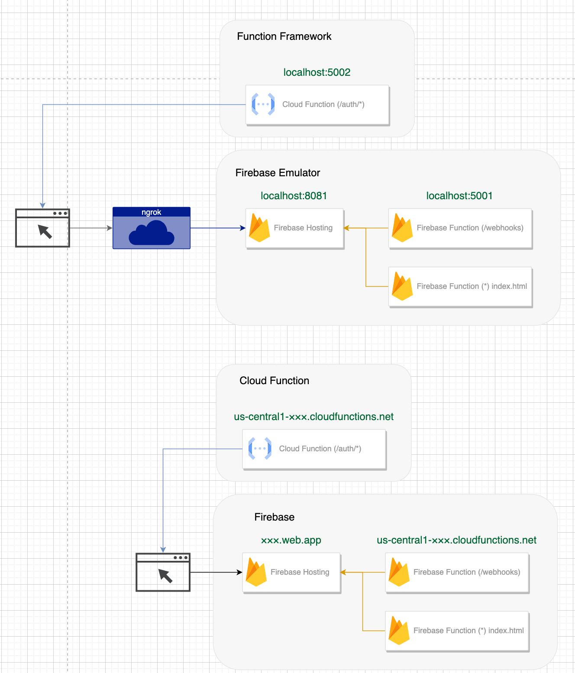Select the ngrok cloud icon

[152, 233]
